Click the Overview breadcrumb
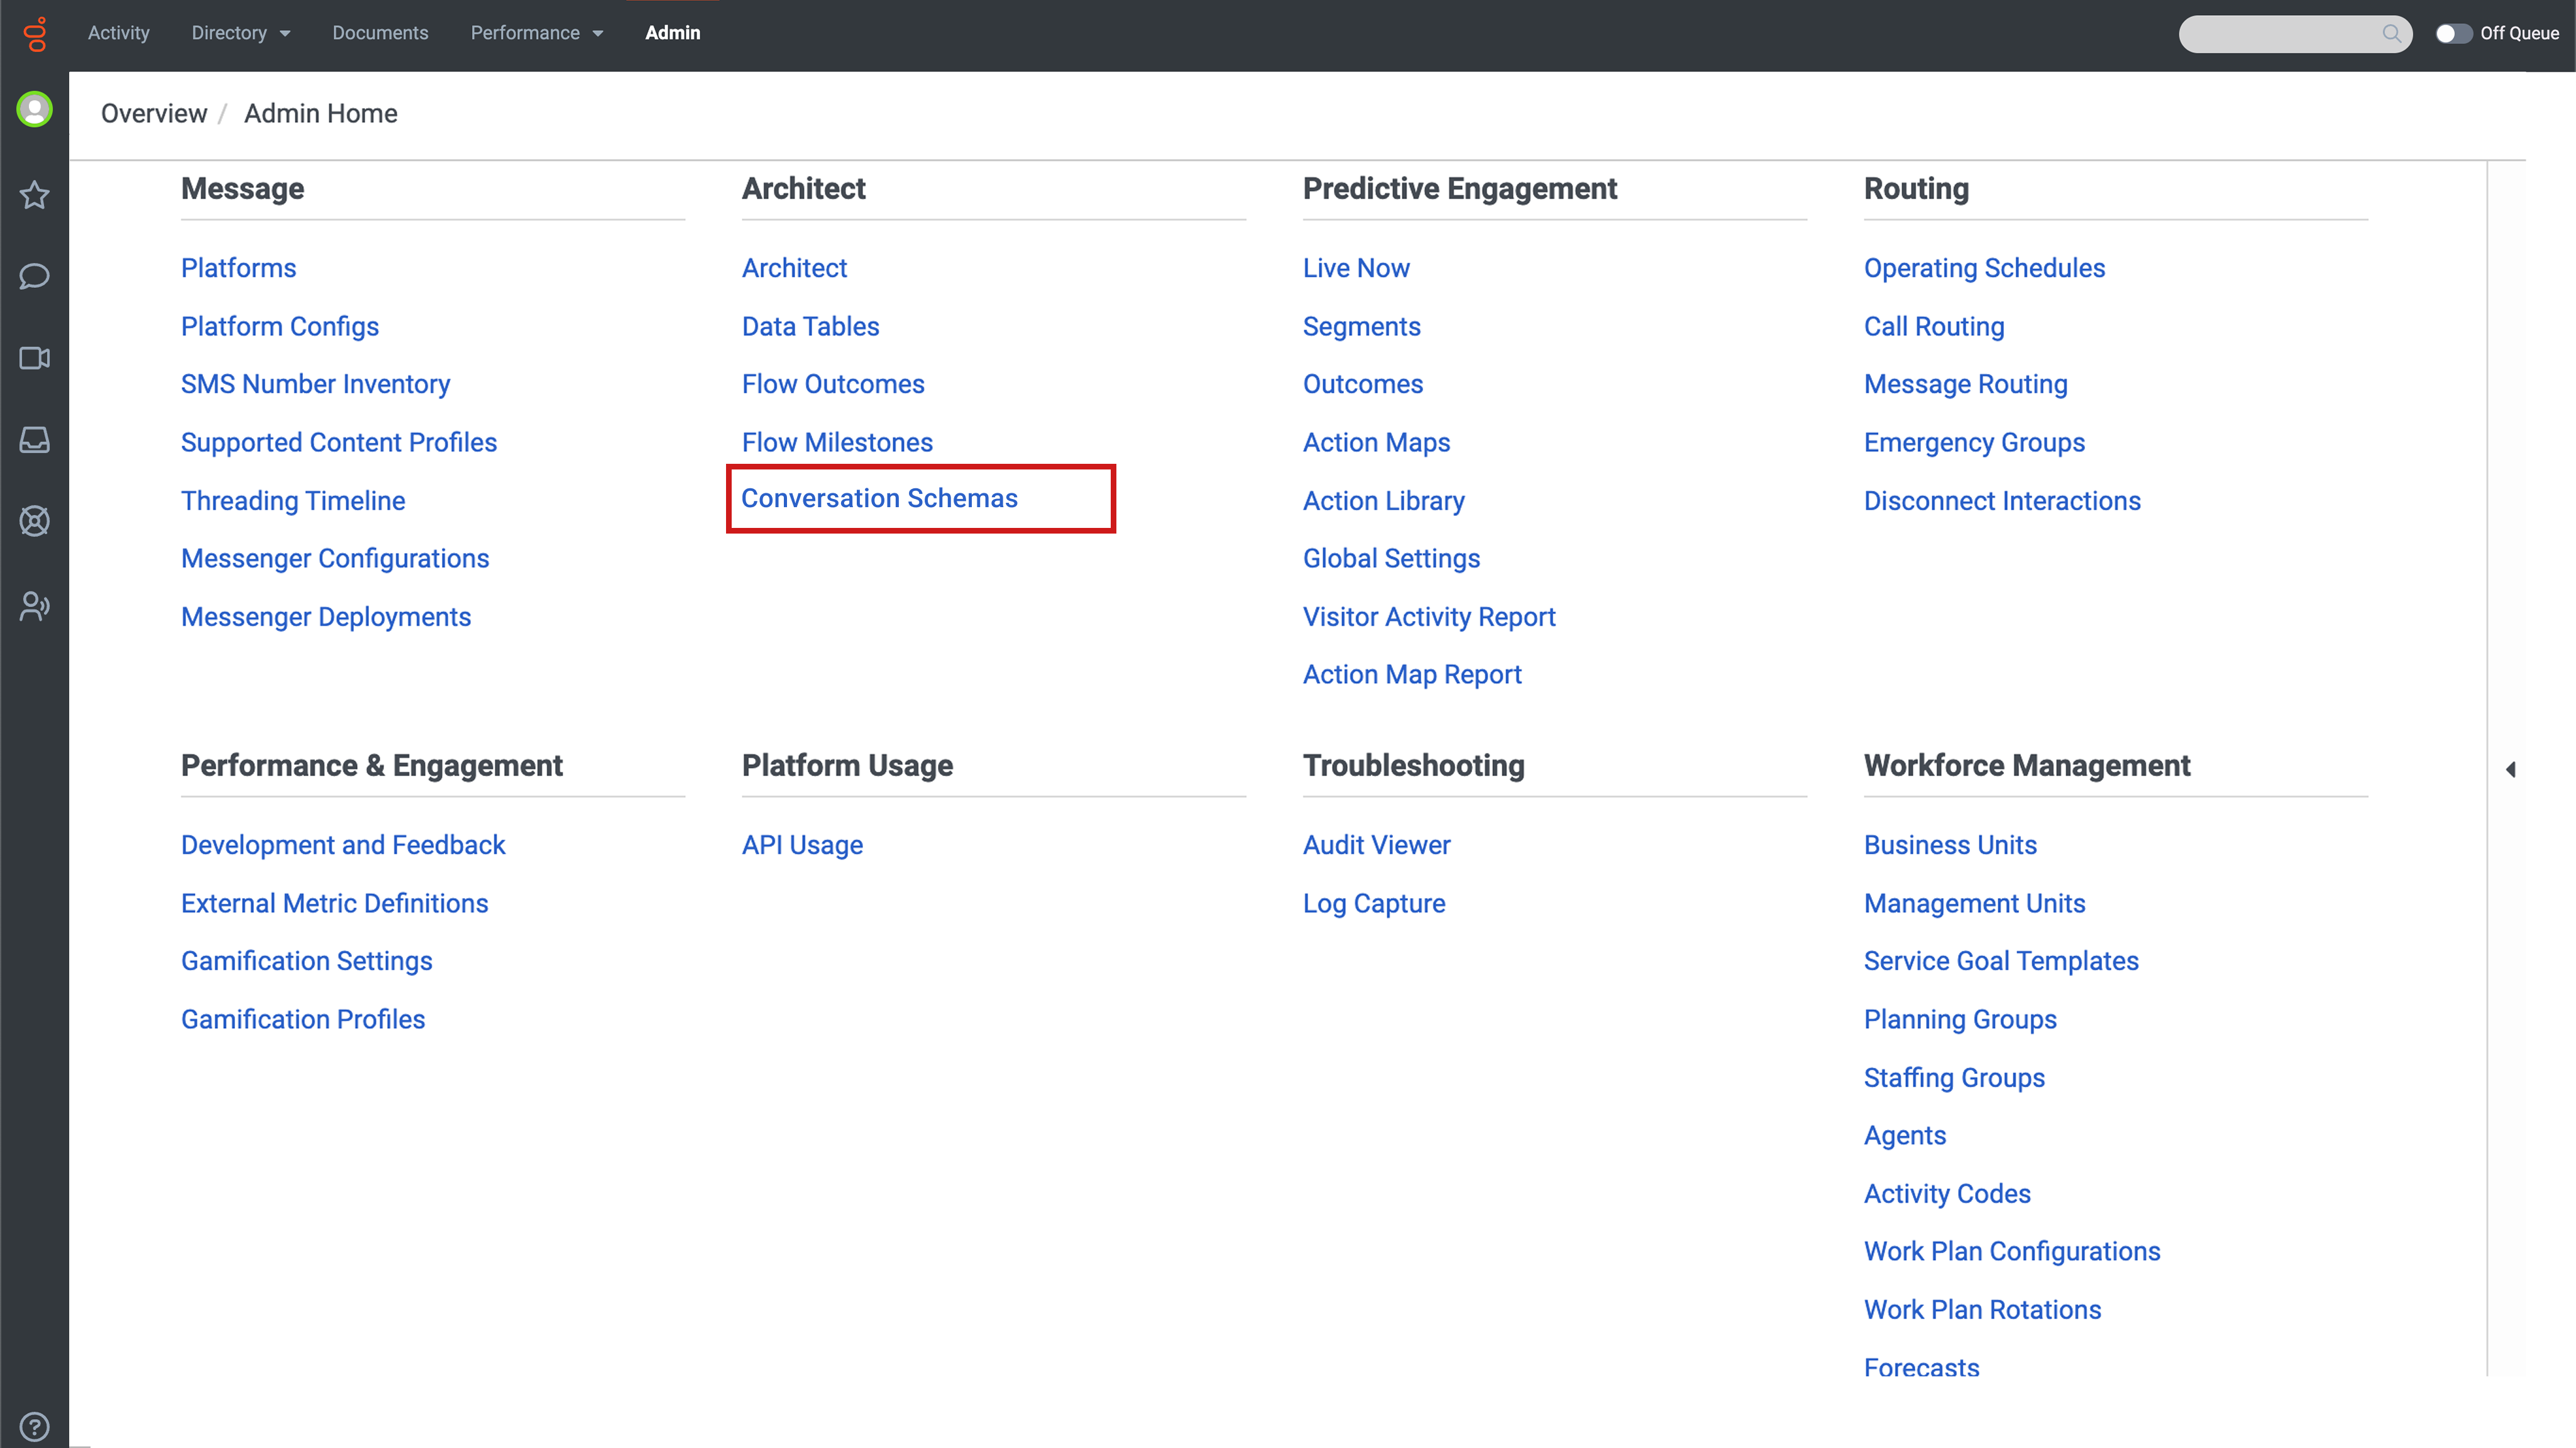Screen dimensions: 2576x1448 click(154, 114)
